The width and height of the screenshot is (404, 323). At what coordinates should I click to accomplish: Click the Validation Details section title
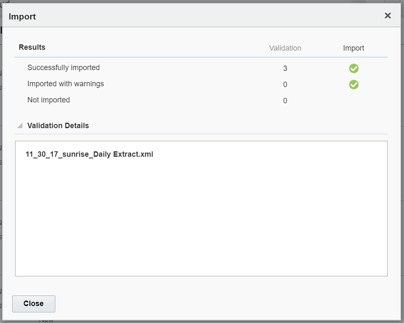pyautogui.click(x=58, y=126)
